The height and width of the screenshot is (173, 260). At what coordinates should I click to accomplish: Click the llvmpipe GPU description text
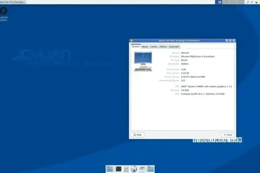(203, 94)
